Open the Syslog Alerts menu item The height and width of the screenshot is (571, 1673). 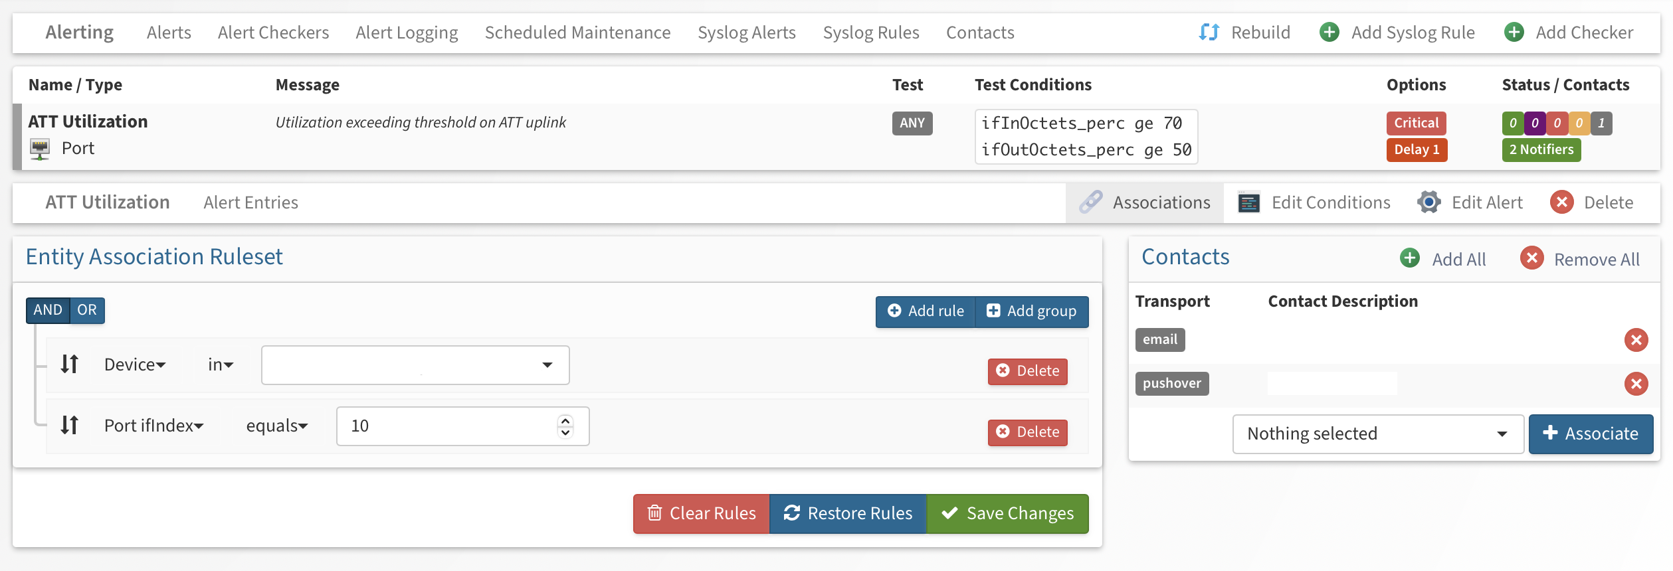click(x=747, y=33)
